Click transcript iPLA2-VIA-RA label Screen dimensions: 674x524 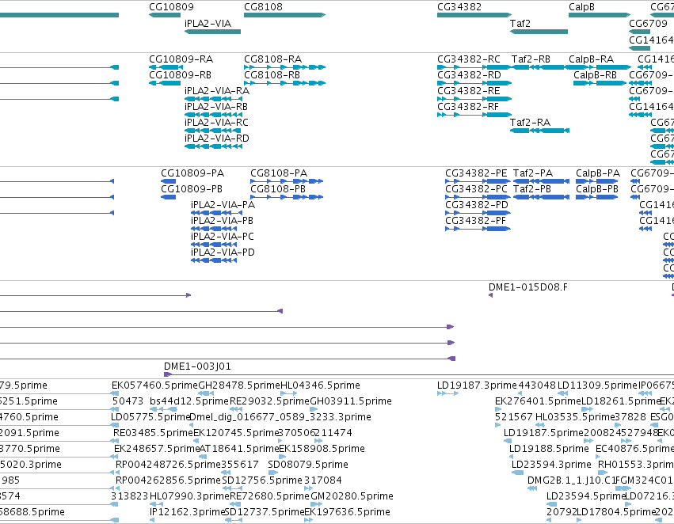pos(217,90)
